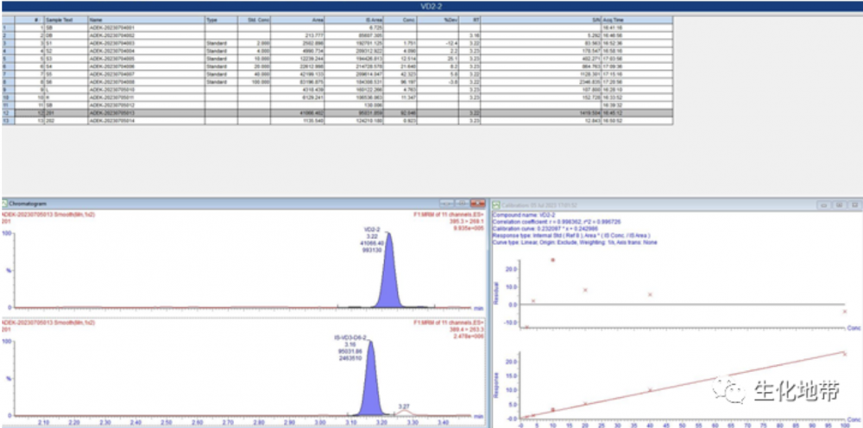The image size is (863, 428).
Task: Maximize the Chromatogram window
Action: 463,204
